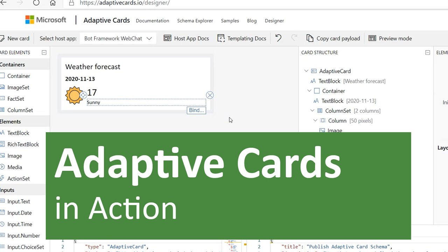This screenshot has height=252, width=448.
Task: Open the Documentation link
Action: pos(152,21)
